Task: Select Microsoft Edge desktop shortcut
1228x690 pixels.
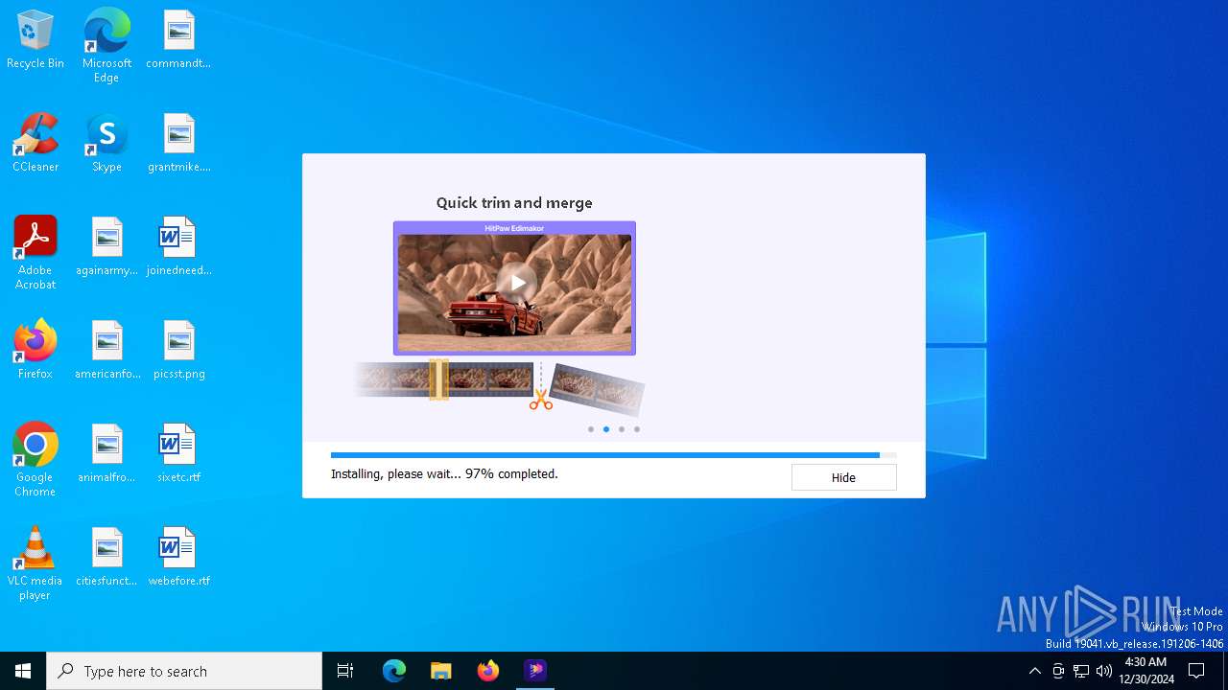Action: click(x=106, y=45)
